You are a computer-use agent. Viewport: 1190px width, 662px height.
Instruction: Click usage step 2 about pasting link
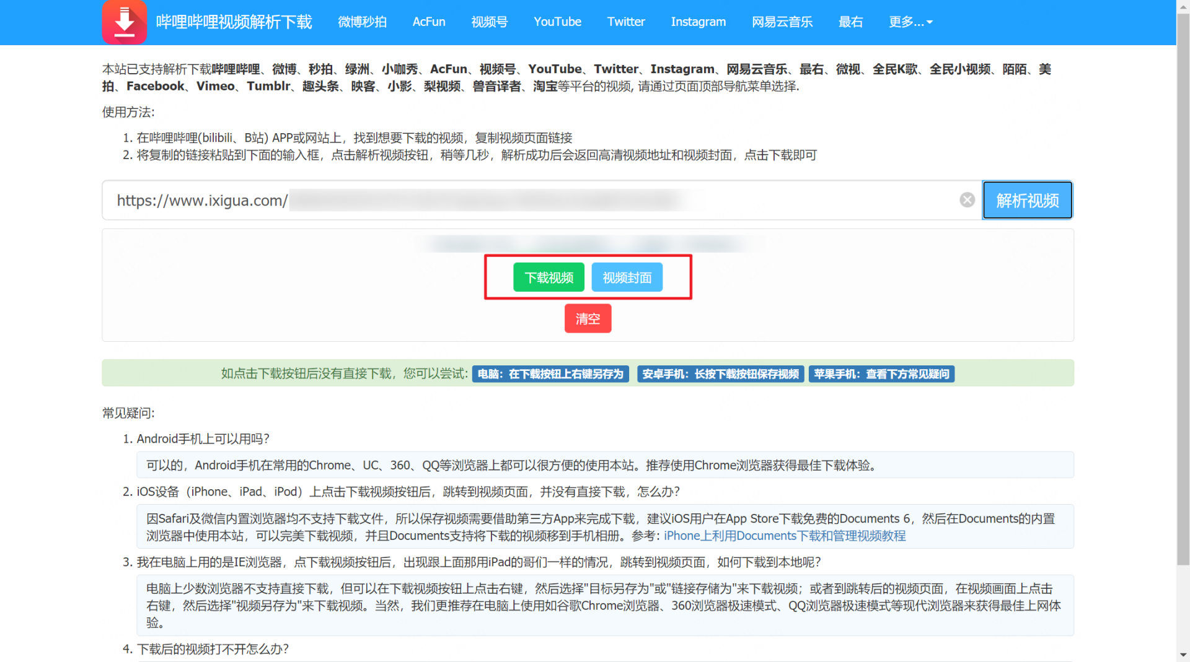point(477,155)
